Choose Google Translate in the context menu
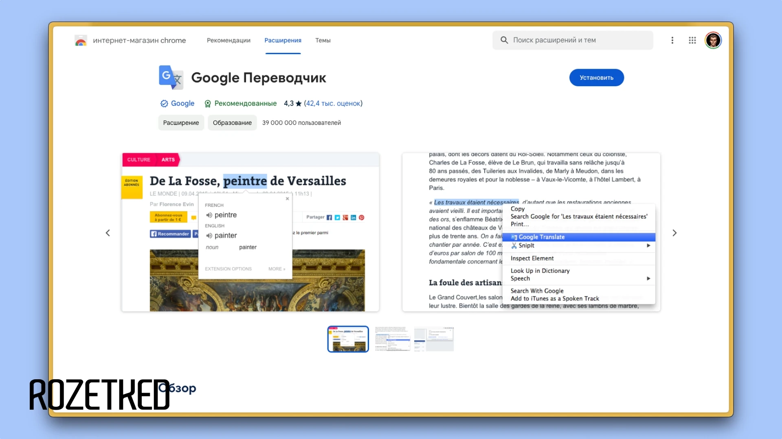The width and height of the screenshot is (782, 439). coord(579,237)
